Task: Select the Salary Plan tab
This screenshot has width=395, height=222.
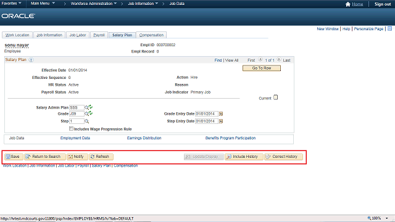Action: (x=122, y=35)
